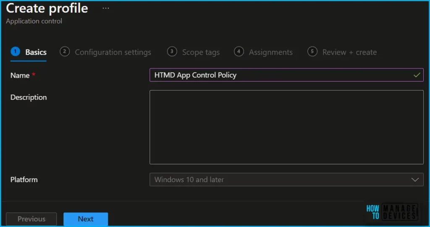Click the step 3 number circle
430x227 pixels.
(x=172, y=52)
